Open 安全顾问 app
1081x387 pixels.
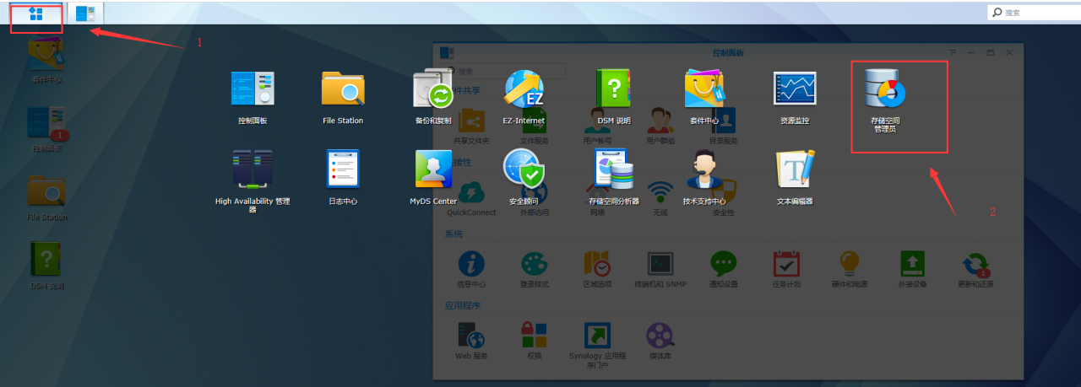click(x=524, y=178)
